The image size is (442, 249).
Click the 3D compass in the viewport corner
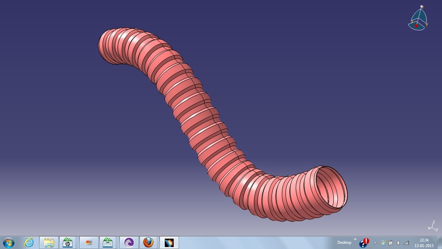419,18
